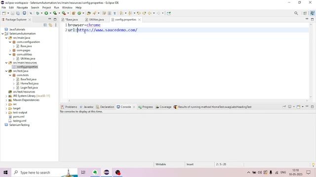Switch to the Utilities.java editor tab
Viewport: 316px width, 177px height.
96,20
